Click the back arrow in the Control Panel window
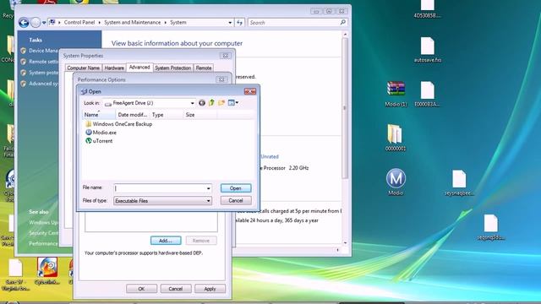Viewport: 541px width, 304px height. click(24, 23)
